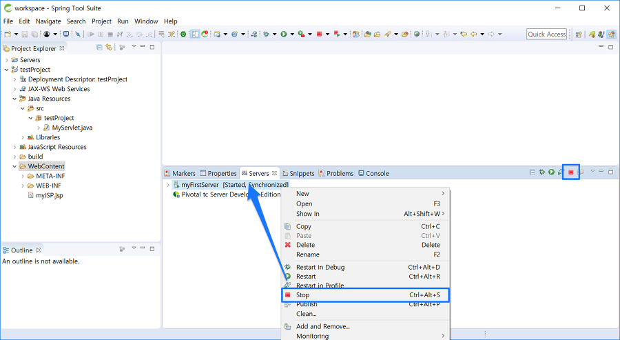Maximize the empty editor area
The height and width of the screenshot is (340, 620).
coord(610,47)
